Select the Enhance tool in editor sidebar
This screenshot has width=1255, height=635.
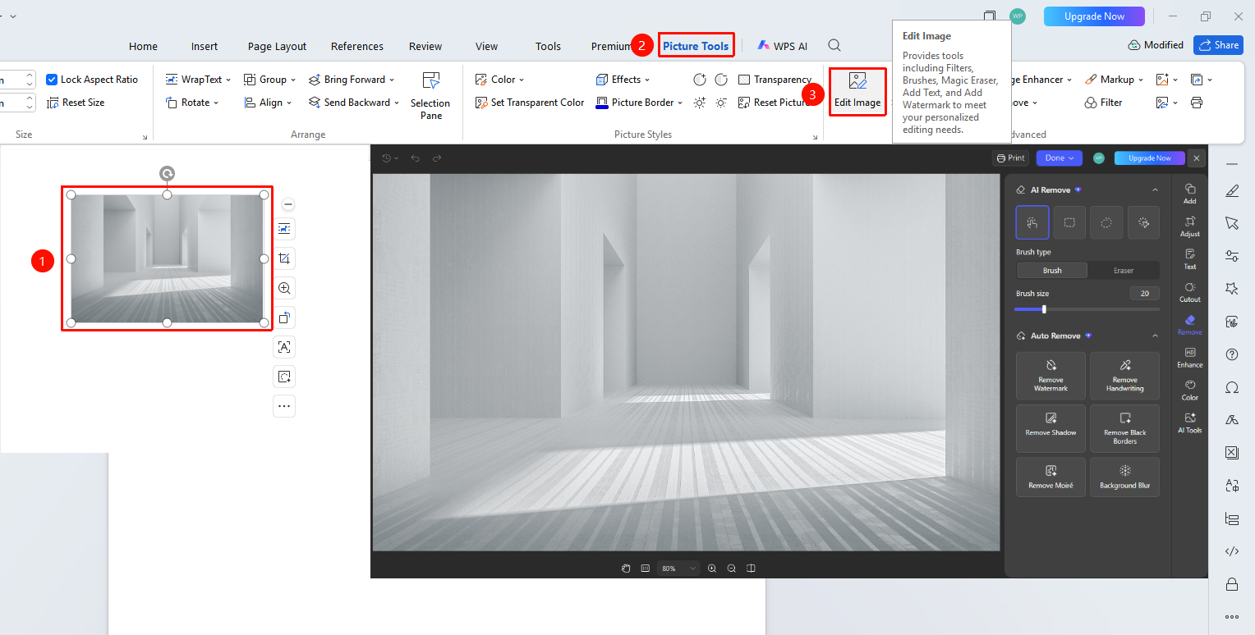(x=1189, y=358)
